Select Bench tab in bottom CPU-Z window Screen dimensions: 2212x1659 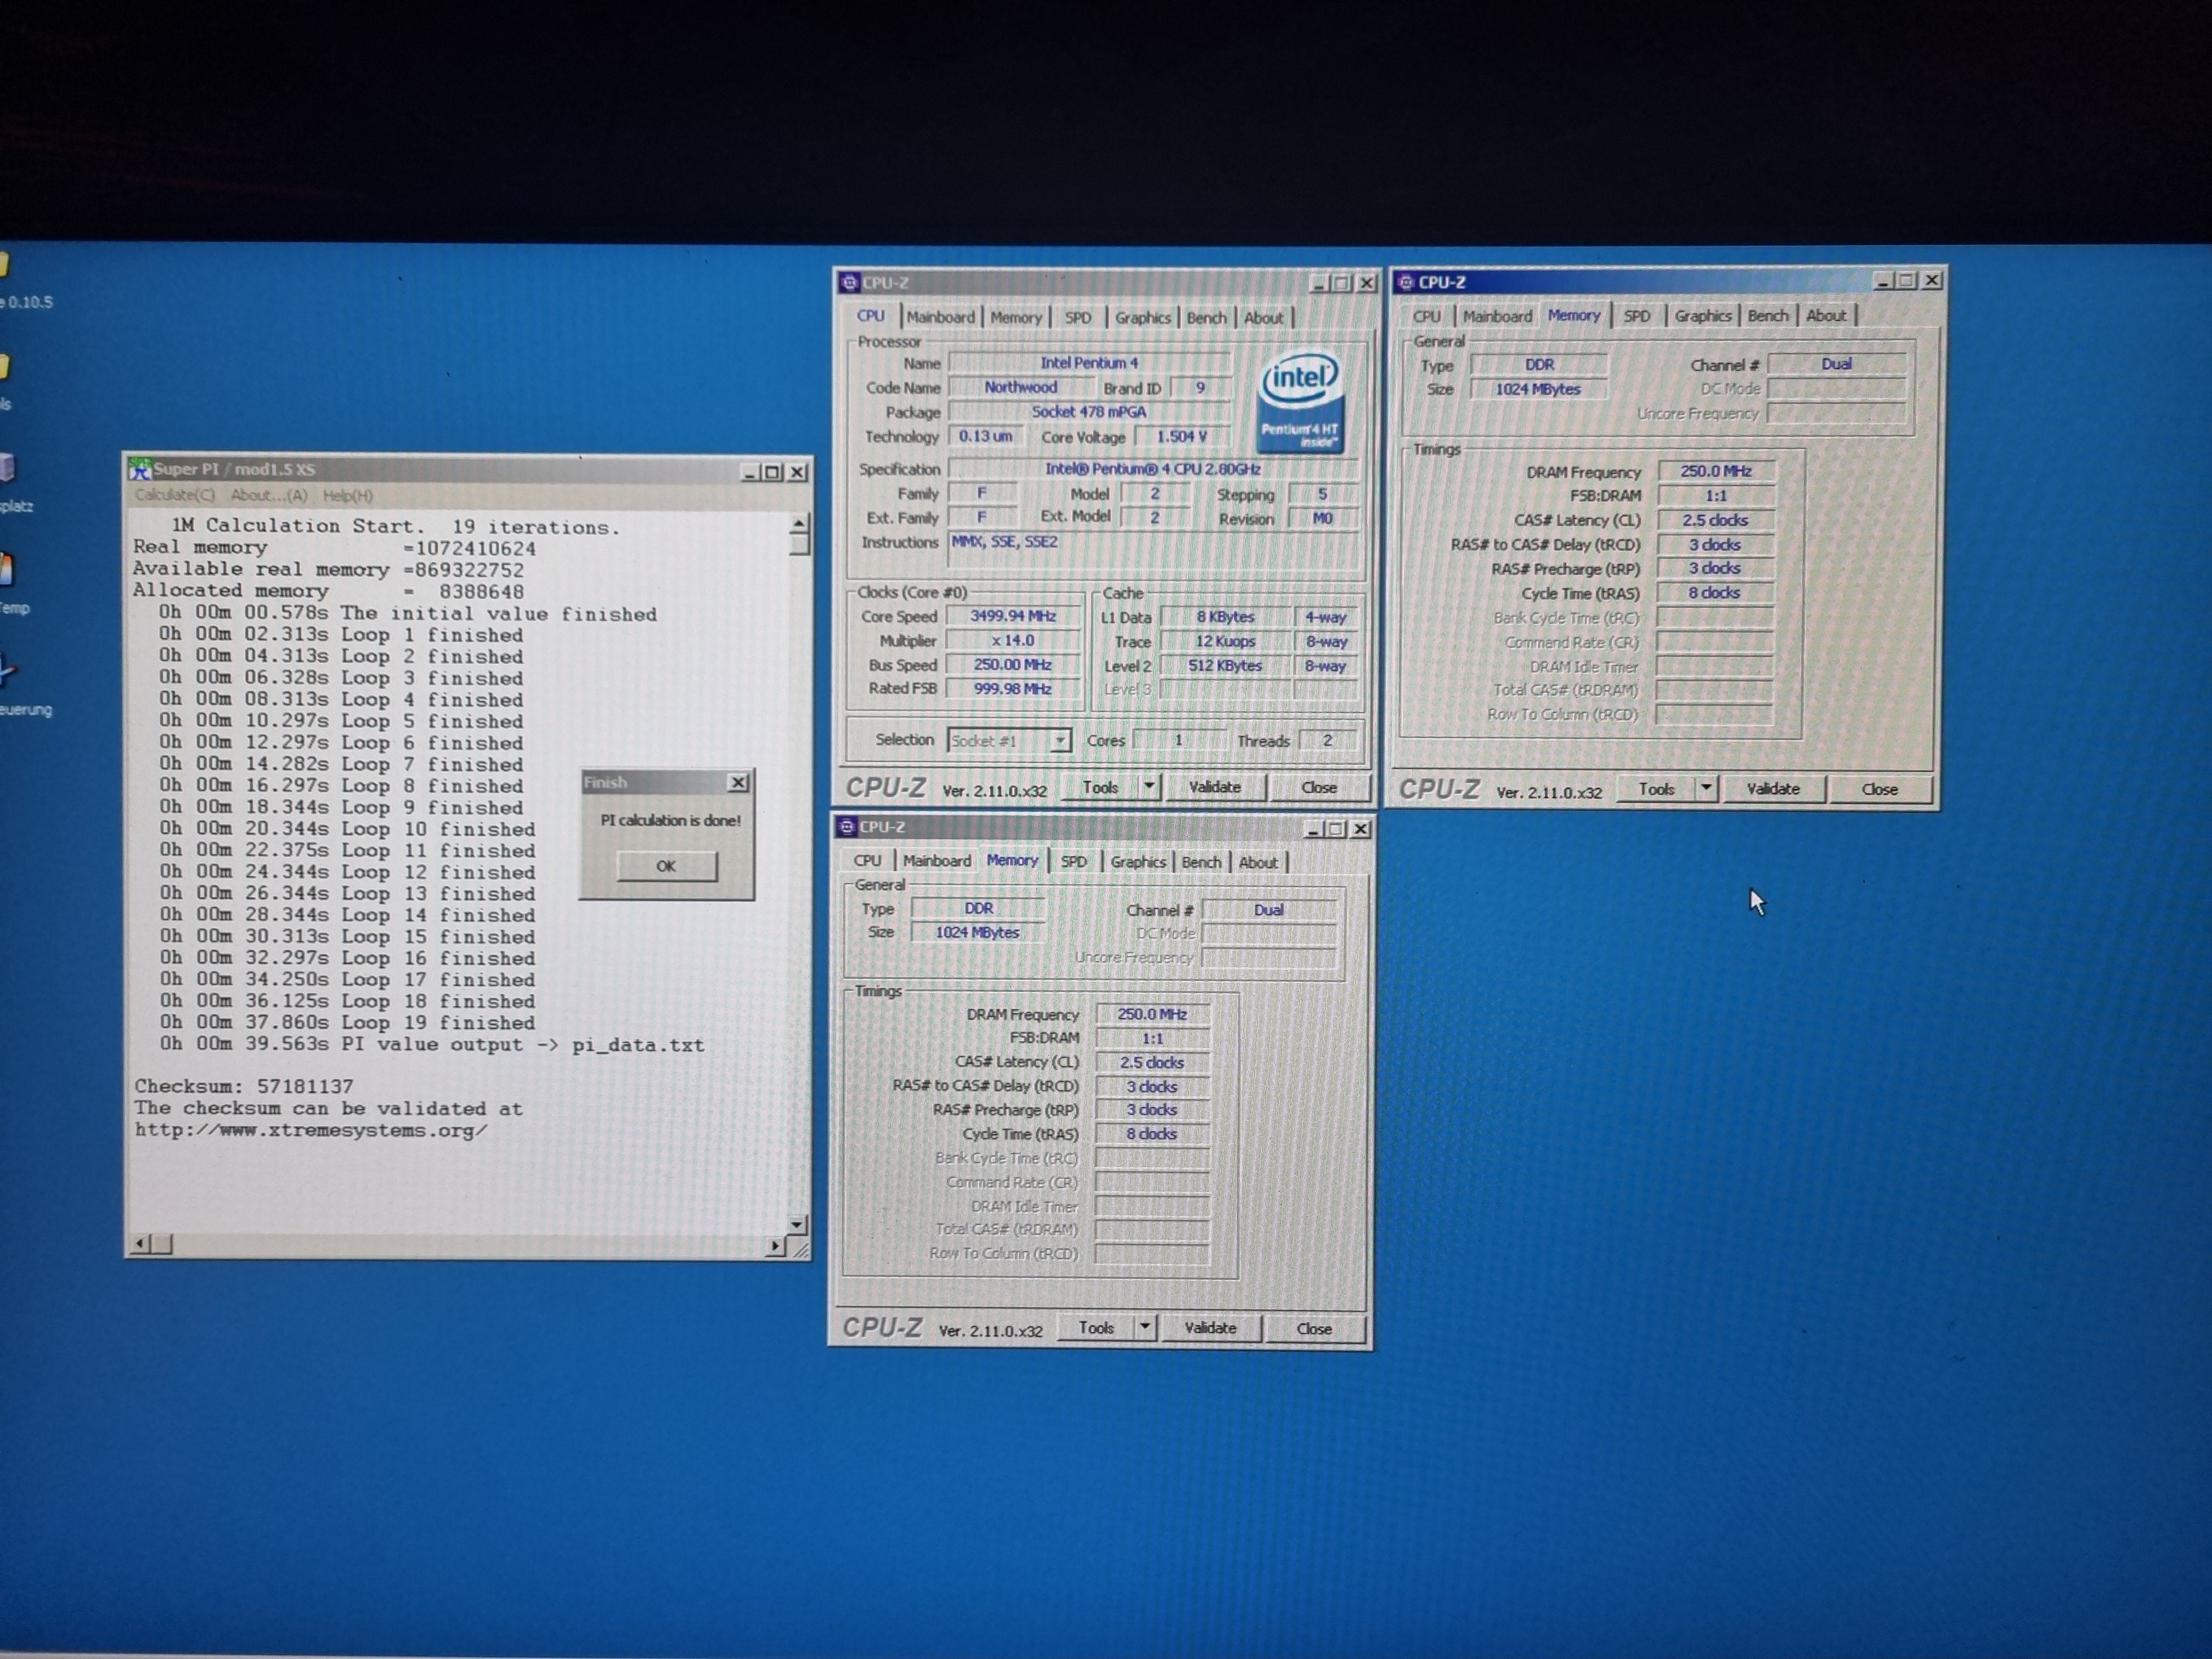coord(1200,862)
